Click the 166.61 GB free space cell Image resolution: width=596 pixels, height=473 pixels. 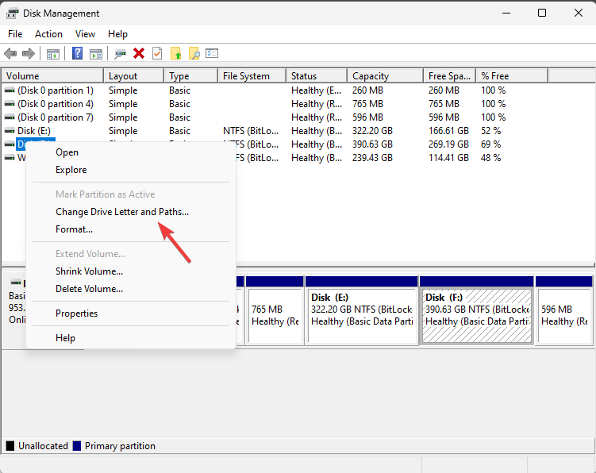(x=449, y=131)
